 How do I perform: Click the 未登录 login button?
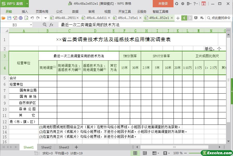pos(163,4)
